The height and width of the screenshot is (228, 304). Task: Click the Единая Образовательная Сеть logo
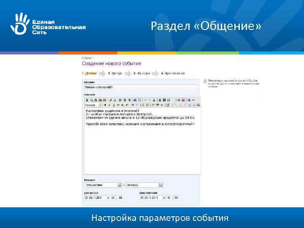[48, 24]
